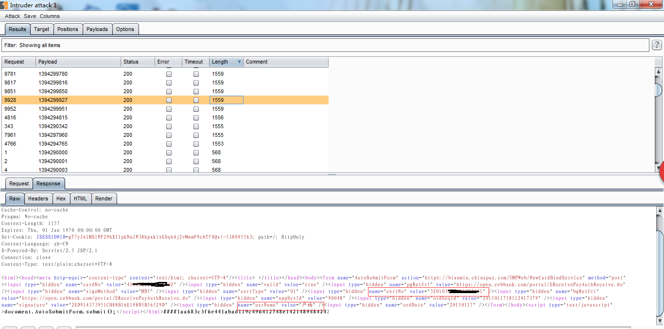Image resolution: width=664 pixels, height=329 pixels.
Task: Sort by Comment column header
Action: (286, 62)
